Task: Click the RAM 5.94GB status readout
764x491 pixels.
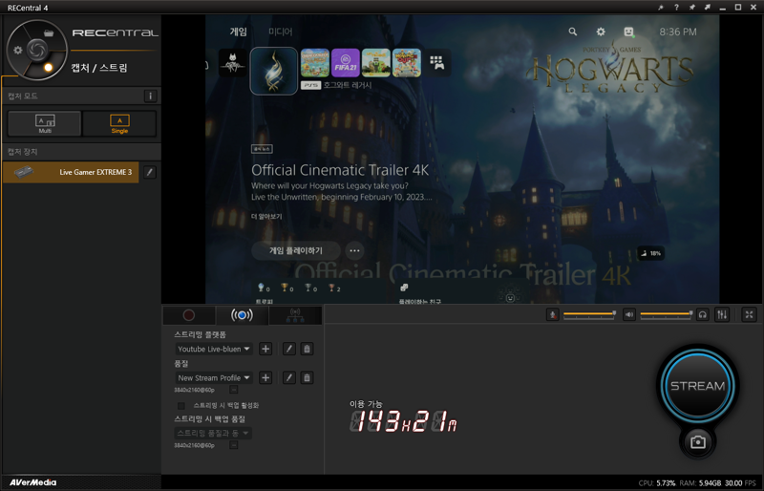Action: click(700, 483)
